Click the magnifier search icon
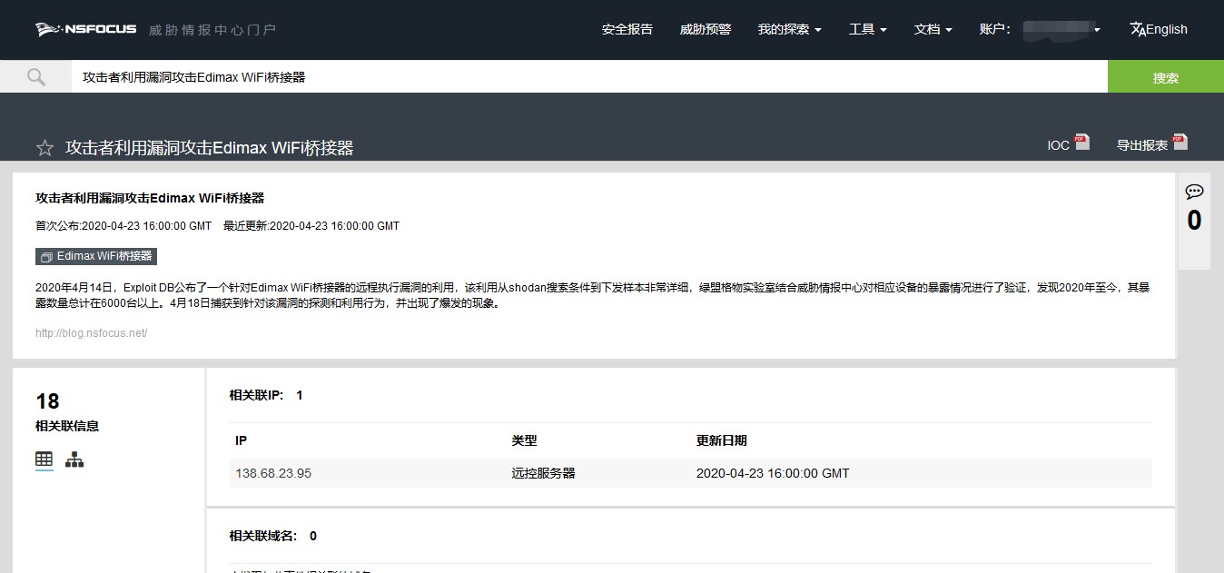This screenshot has height=573, width=1224. tap(36, 77)
